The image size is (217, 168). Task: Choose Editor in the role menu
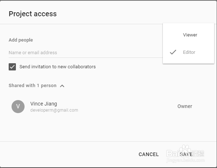[189, 52]
